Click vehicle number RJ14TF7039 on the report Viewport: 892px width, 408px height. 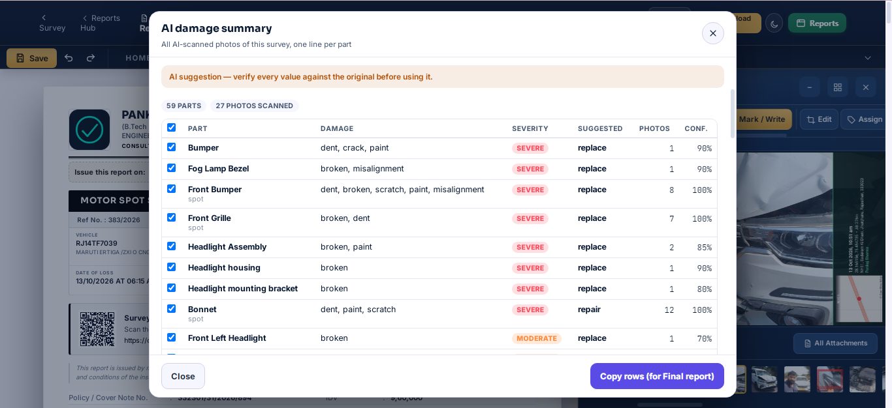(97, 243)
